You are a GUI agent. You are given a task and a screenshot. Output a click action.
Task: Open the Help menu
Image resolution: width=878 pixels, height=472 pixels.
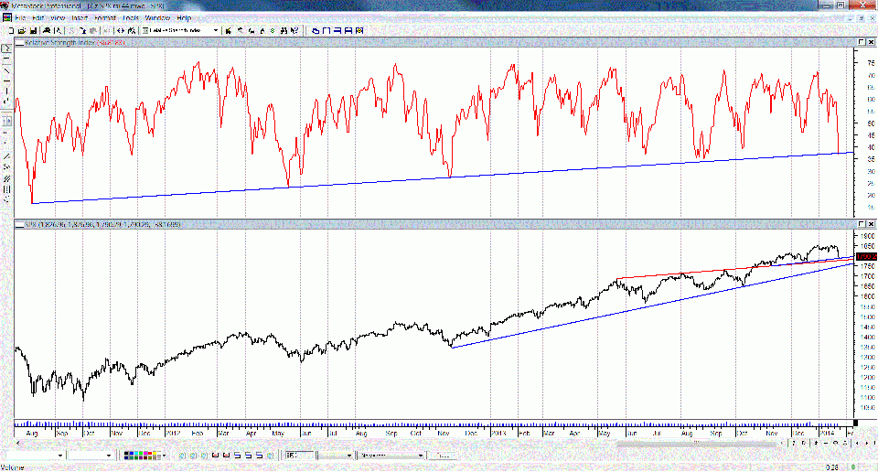184,18
